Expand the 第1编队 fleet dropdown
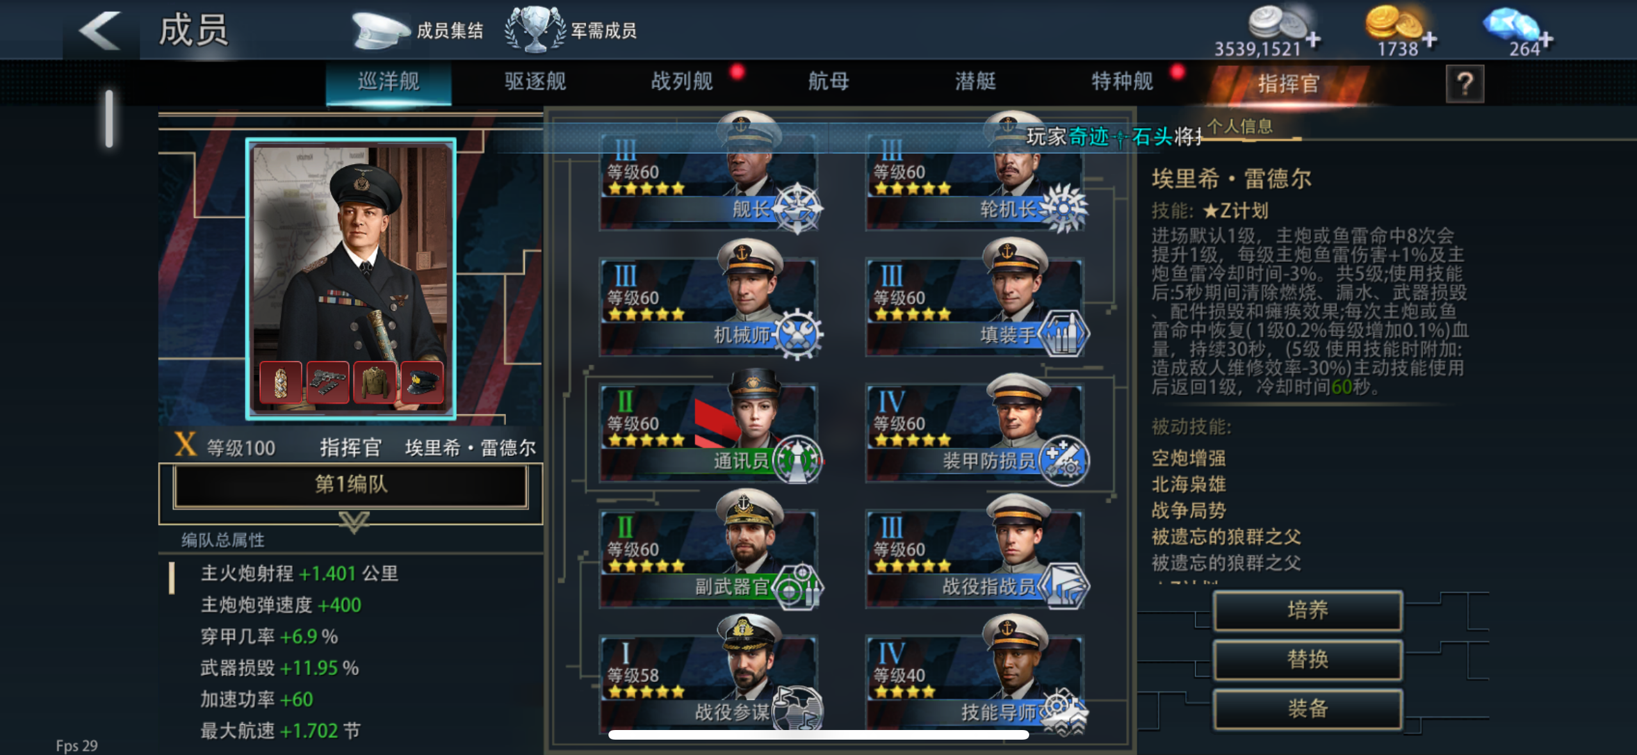Viewport: 1637px width, 755px height. 351,486
